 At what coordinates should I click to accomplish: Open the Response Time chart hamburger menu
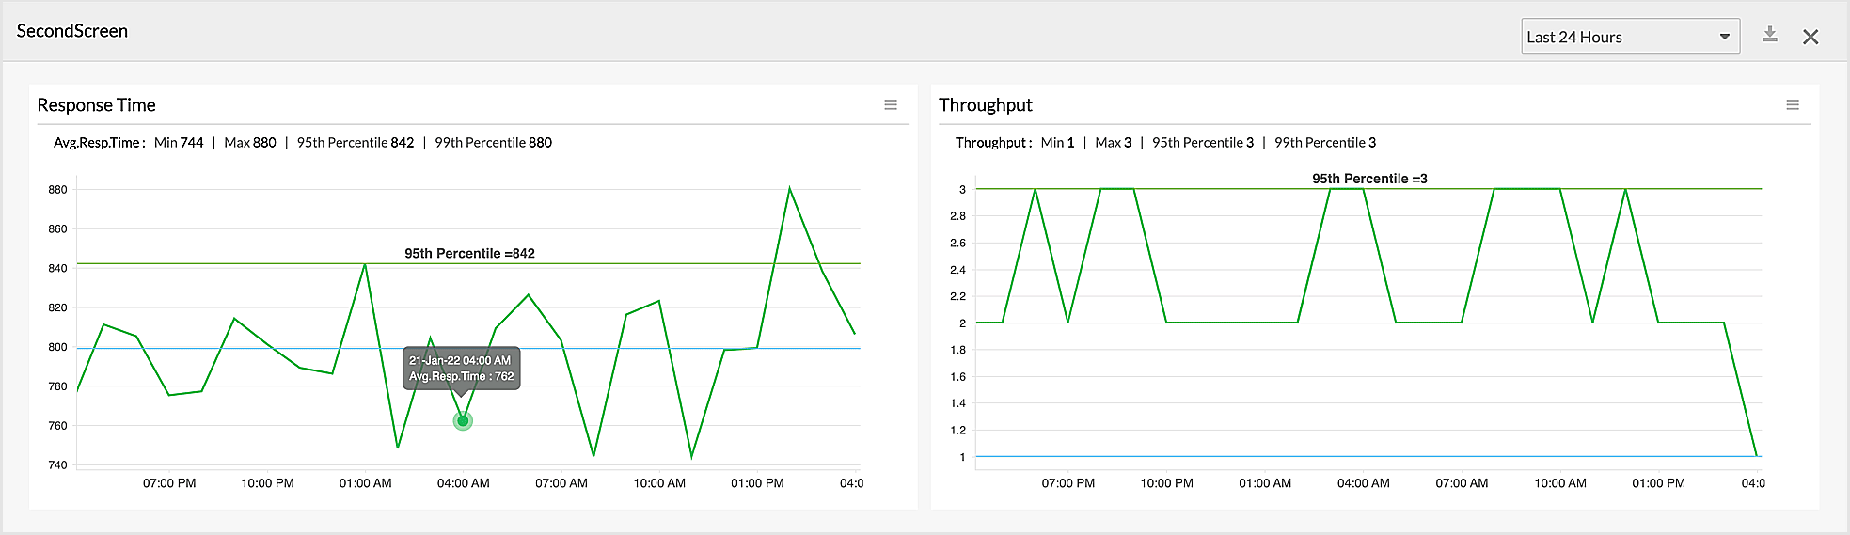click(x=891, y=105)
